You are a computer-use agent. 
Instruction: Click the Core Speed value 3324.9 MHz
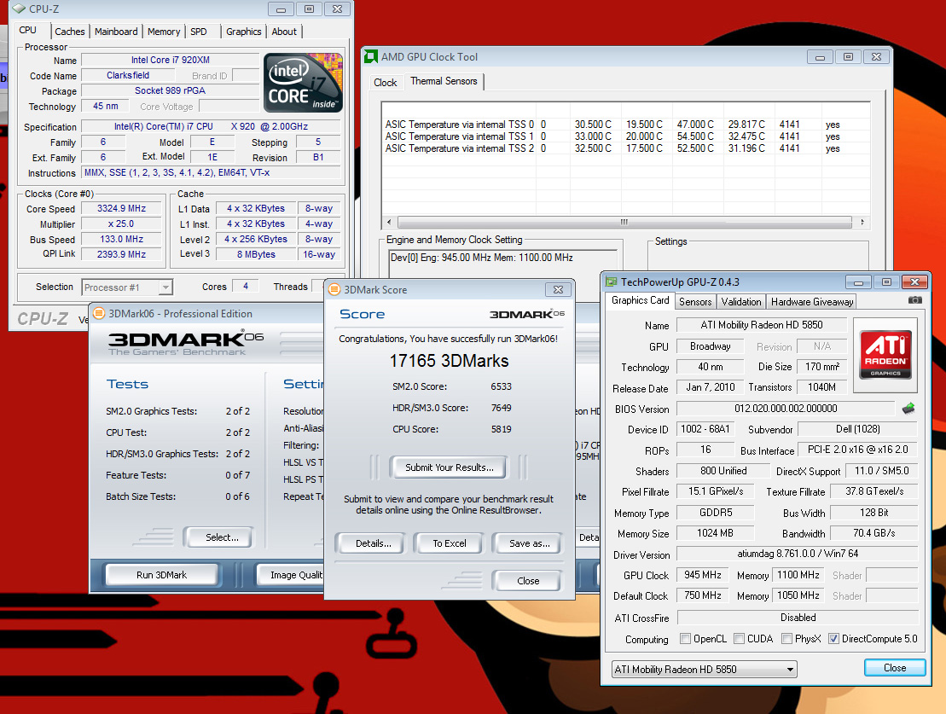click(121, 208)
